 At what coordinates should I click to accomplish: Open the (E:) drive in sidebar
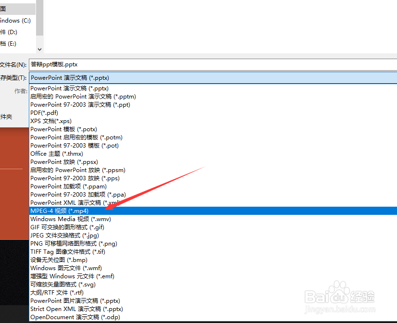point(8,44)
